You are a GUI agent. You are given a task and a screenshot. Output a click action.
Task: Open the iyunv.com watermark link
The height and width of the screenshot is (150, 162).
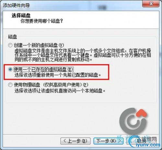(148, 145)
